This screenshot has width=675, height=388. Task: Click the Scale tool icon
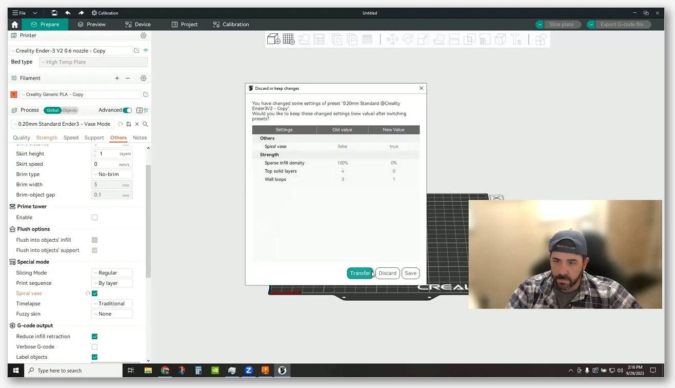pyautogui.click(x=423, y=39)
